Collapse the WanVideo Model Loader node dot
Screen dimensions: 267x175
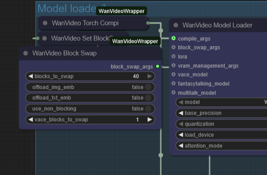(x=176, y=25)
